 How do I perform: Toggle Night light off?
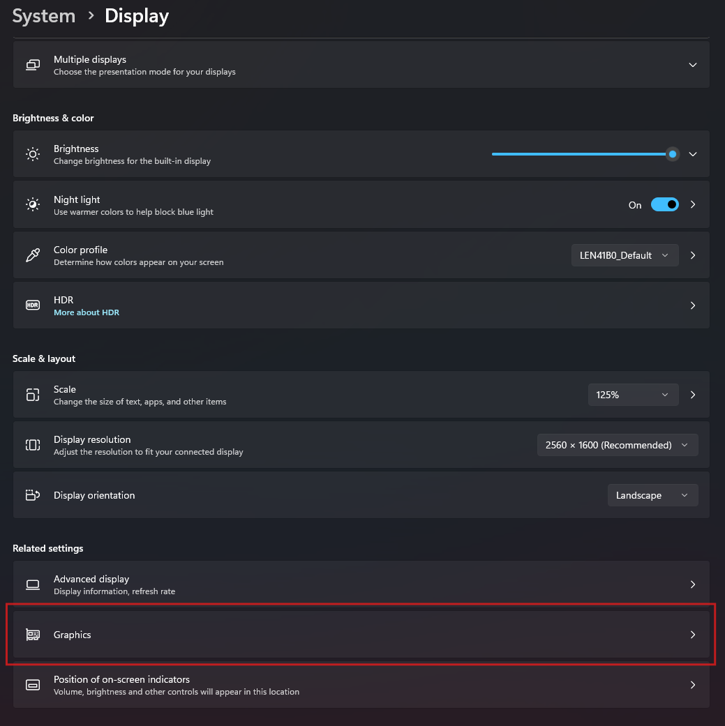(x=665, y=204)
